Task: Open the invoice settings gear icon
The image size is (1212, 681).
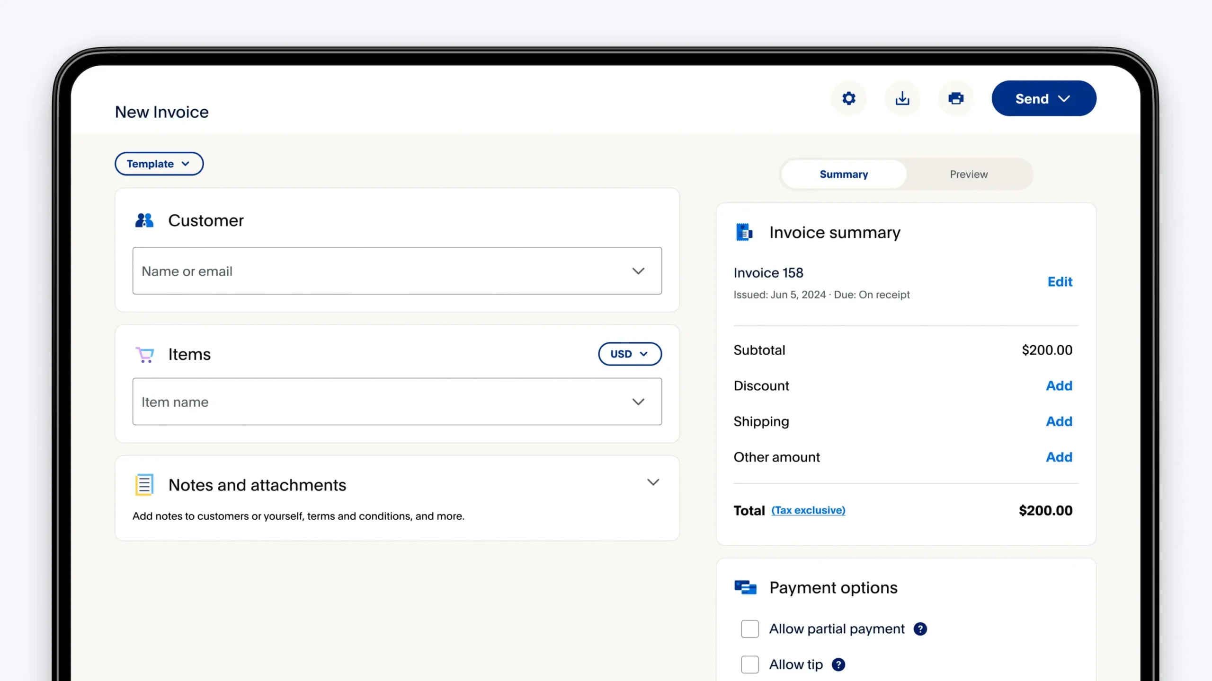Action: 848,98
